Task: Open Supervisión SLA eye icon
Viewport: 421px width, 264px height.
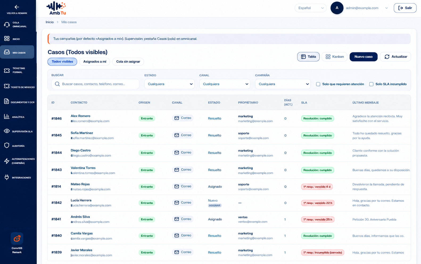Action: [7, 131]
